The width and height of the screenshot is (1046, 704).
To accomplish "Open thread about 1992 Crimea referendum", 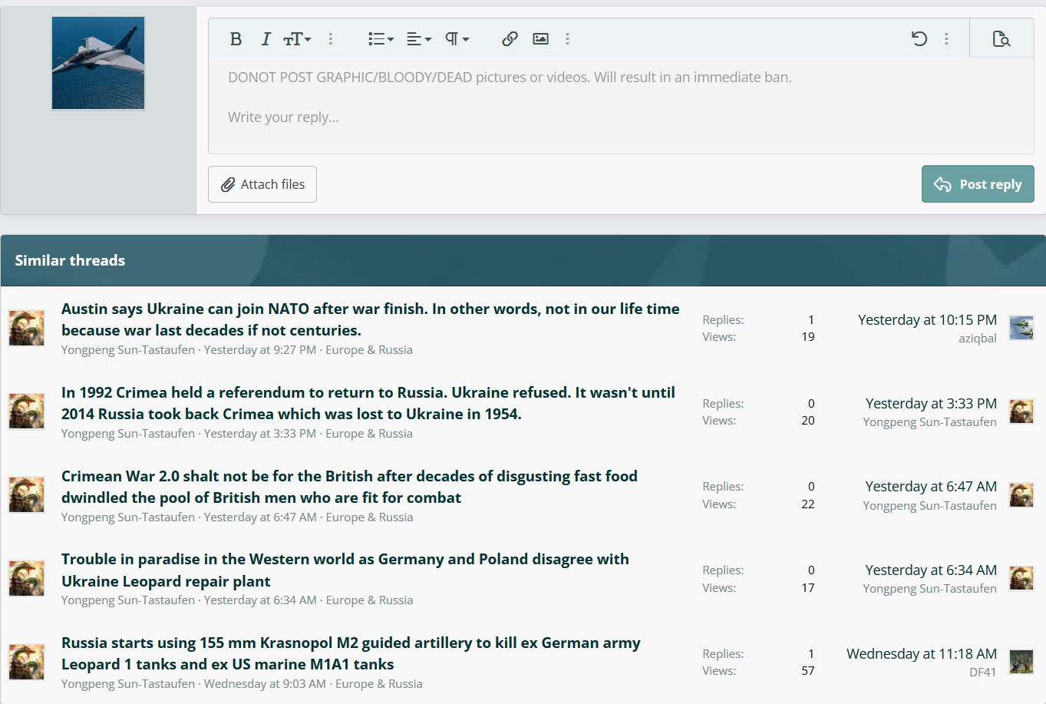I will coord(368,403).
